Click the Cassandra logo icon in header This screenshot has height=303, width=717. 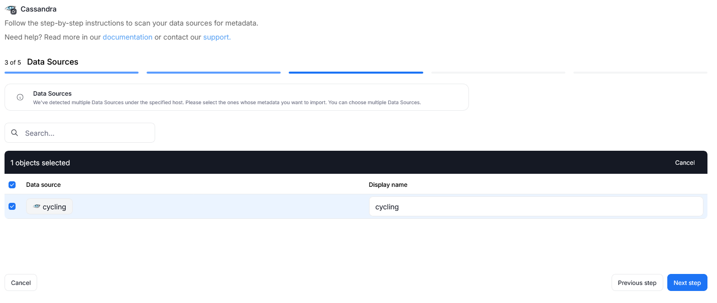pyautogui.click(x=11, y=9)
